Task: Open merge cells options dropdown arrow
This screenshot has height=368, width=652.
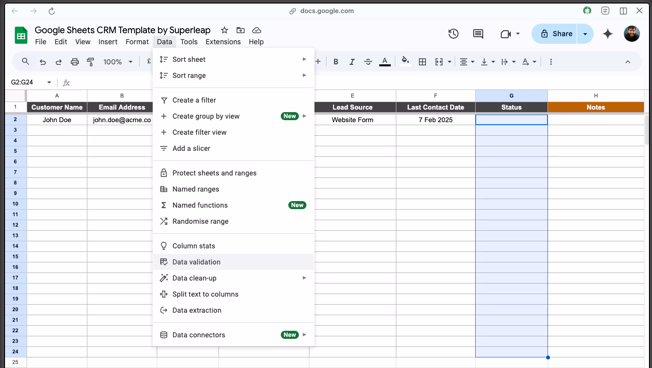Action: [449, 62]
